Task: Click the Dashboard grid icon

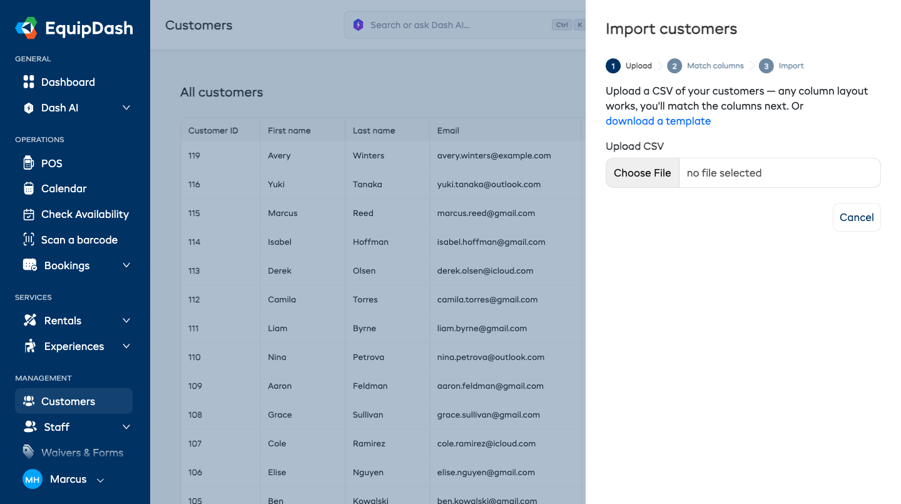Action: click(29, 82)
